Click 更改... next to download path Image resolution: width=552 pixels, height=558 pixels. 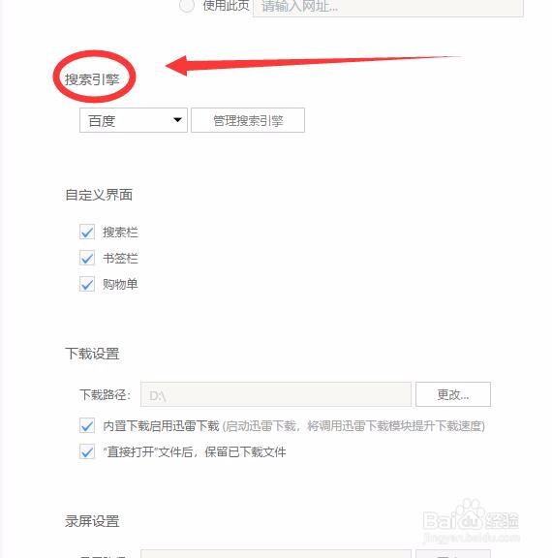(x=453, y=394)
